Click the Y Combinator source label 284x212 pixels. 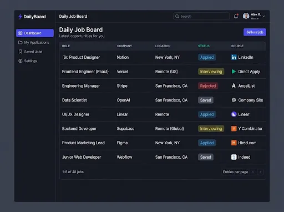(x=250, y=129)
